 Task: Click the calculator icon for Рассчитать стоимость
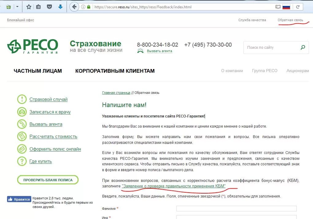(22, 136)
